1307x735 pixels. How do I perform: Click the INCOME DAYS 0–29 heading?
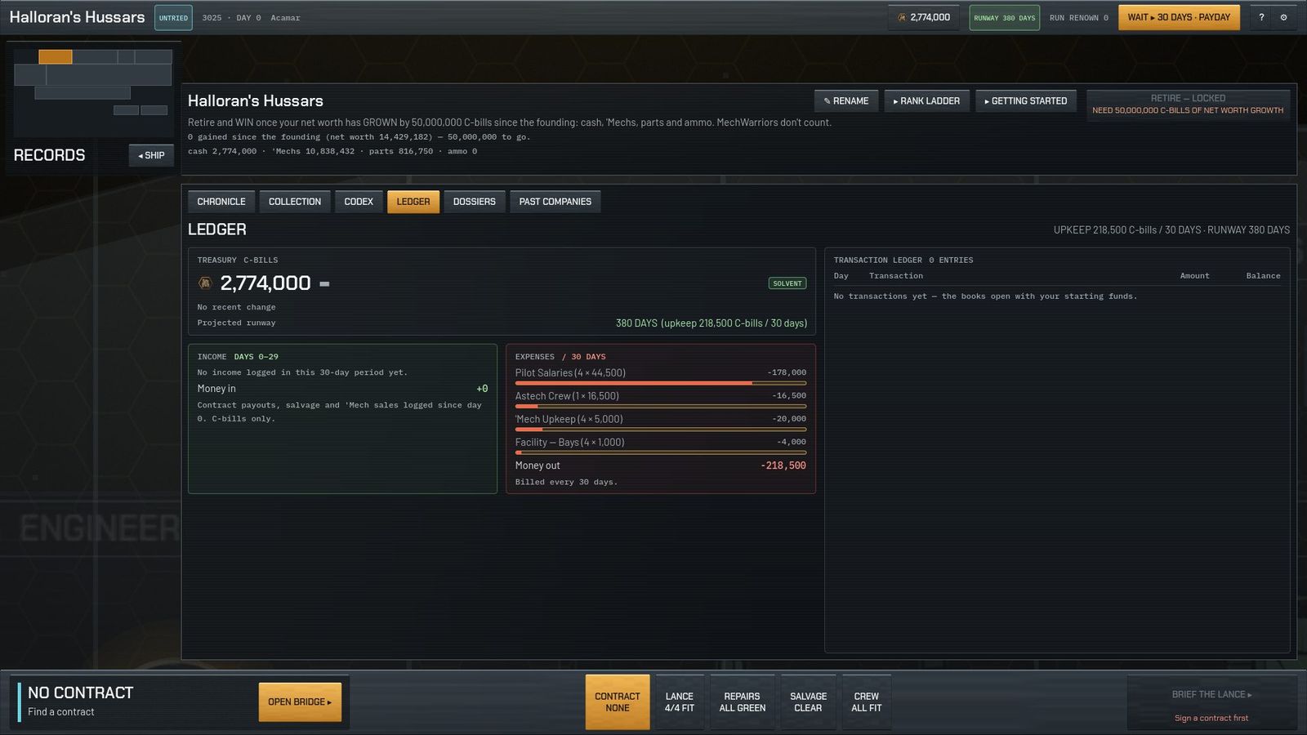pyautogui.click(x=238, y=357)
